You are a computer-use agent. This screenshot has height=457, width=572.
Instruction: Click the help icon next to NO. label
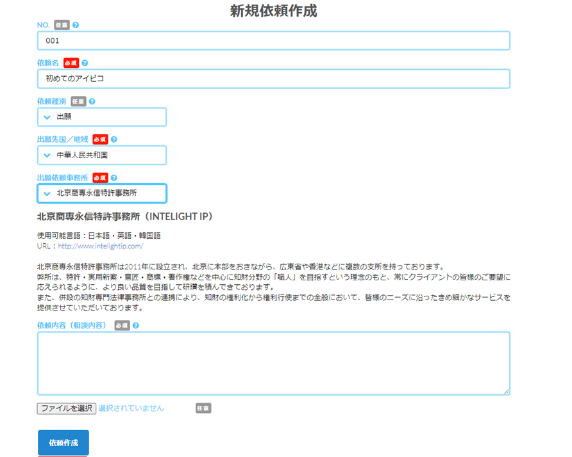76,25
